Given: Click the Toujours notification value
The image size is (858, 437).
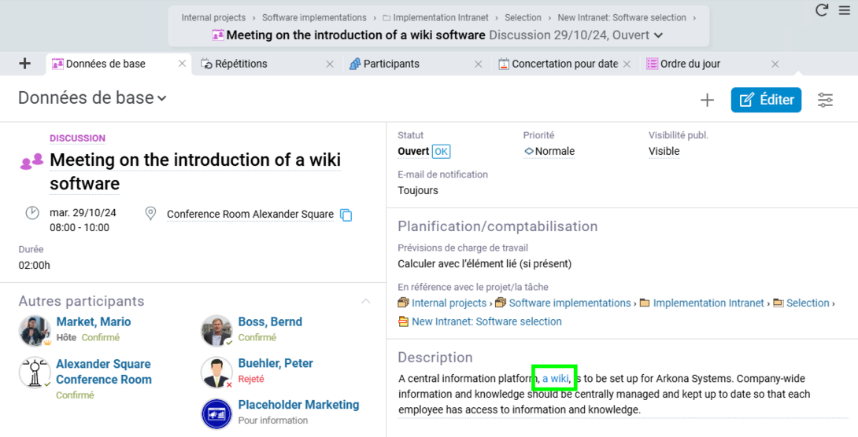Looking at the screenshot, I should pyautogui.click(x=418, y=191).
